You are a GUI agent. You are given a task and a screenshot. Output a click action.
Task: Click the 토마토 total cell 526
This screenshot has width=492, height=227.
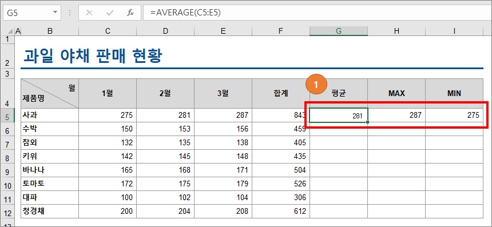[281, 184]
